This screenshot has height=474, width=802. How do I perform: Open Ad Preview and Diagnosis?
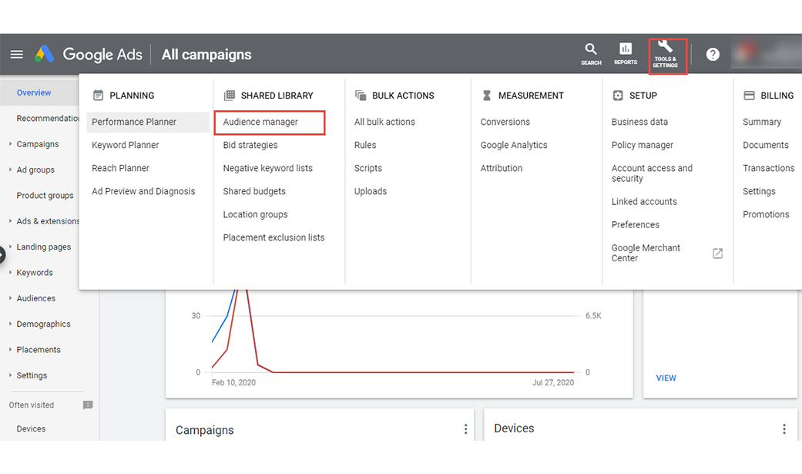(143, 191)
